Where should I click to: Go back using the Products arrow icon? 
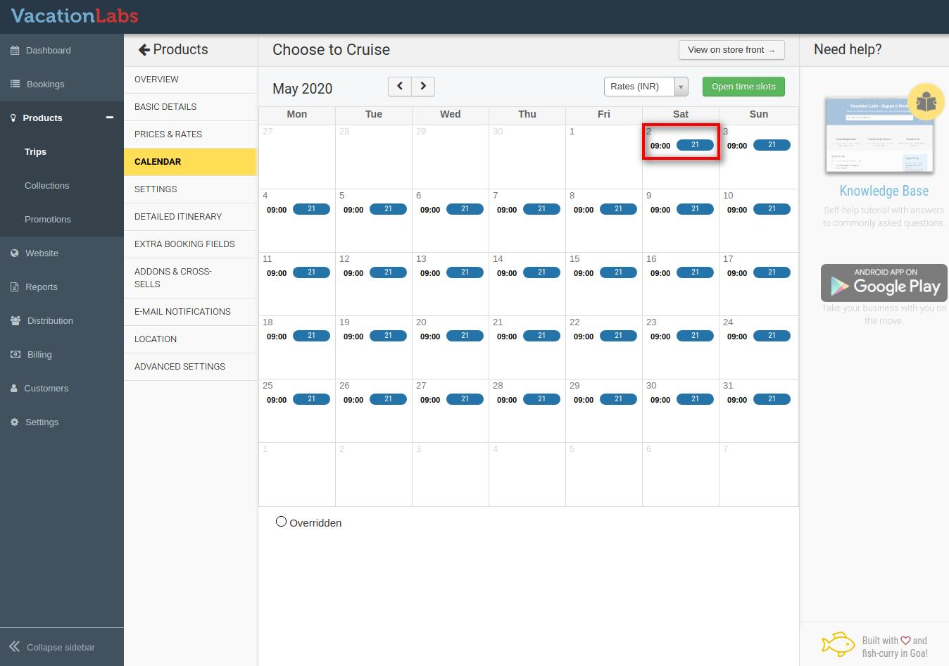[x=144, y=50]
